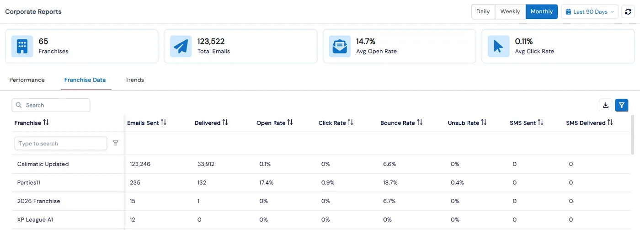
Task: Sort by Franchise column arrows
Action: click(x=46, y=123)
